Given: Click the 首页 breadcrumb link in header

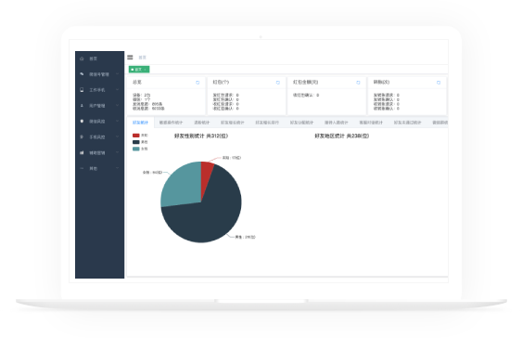Looking at the screenshot, I should click(x=142, y=58).
